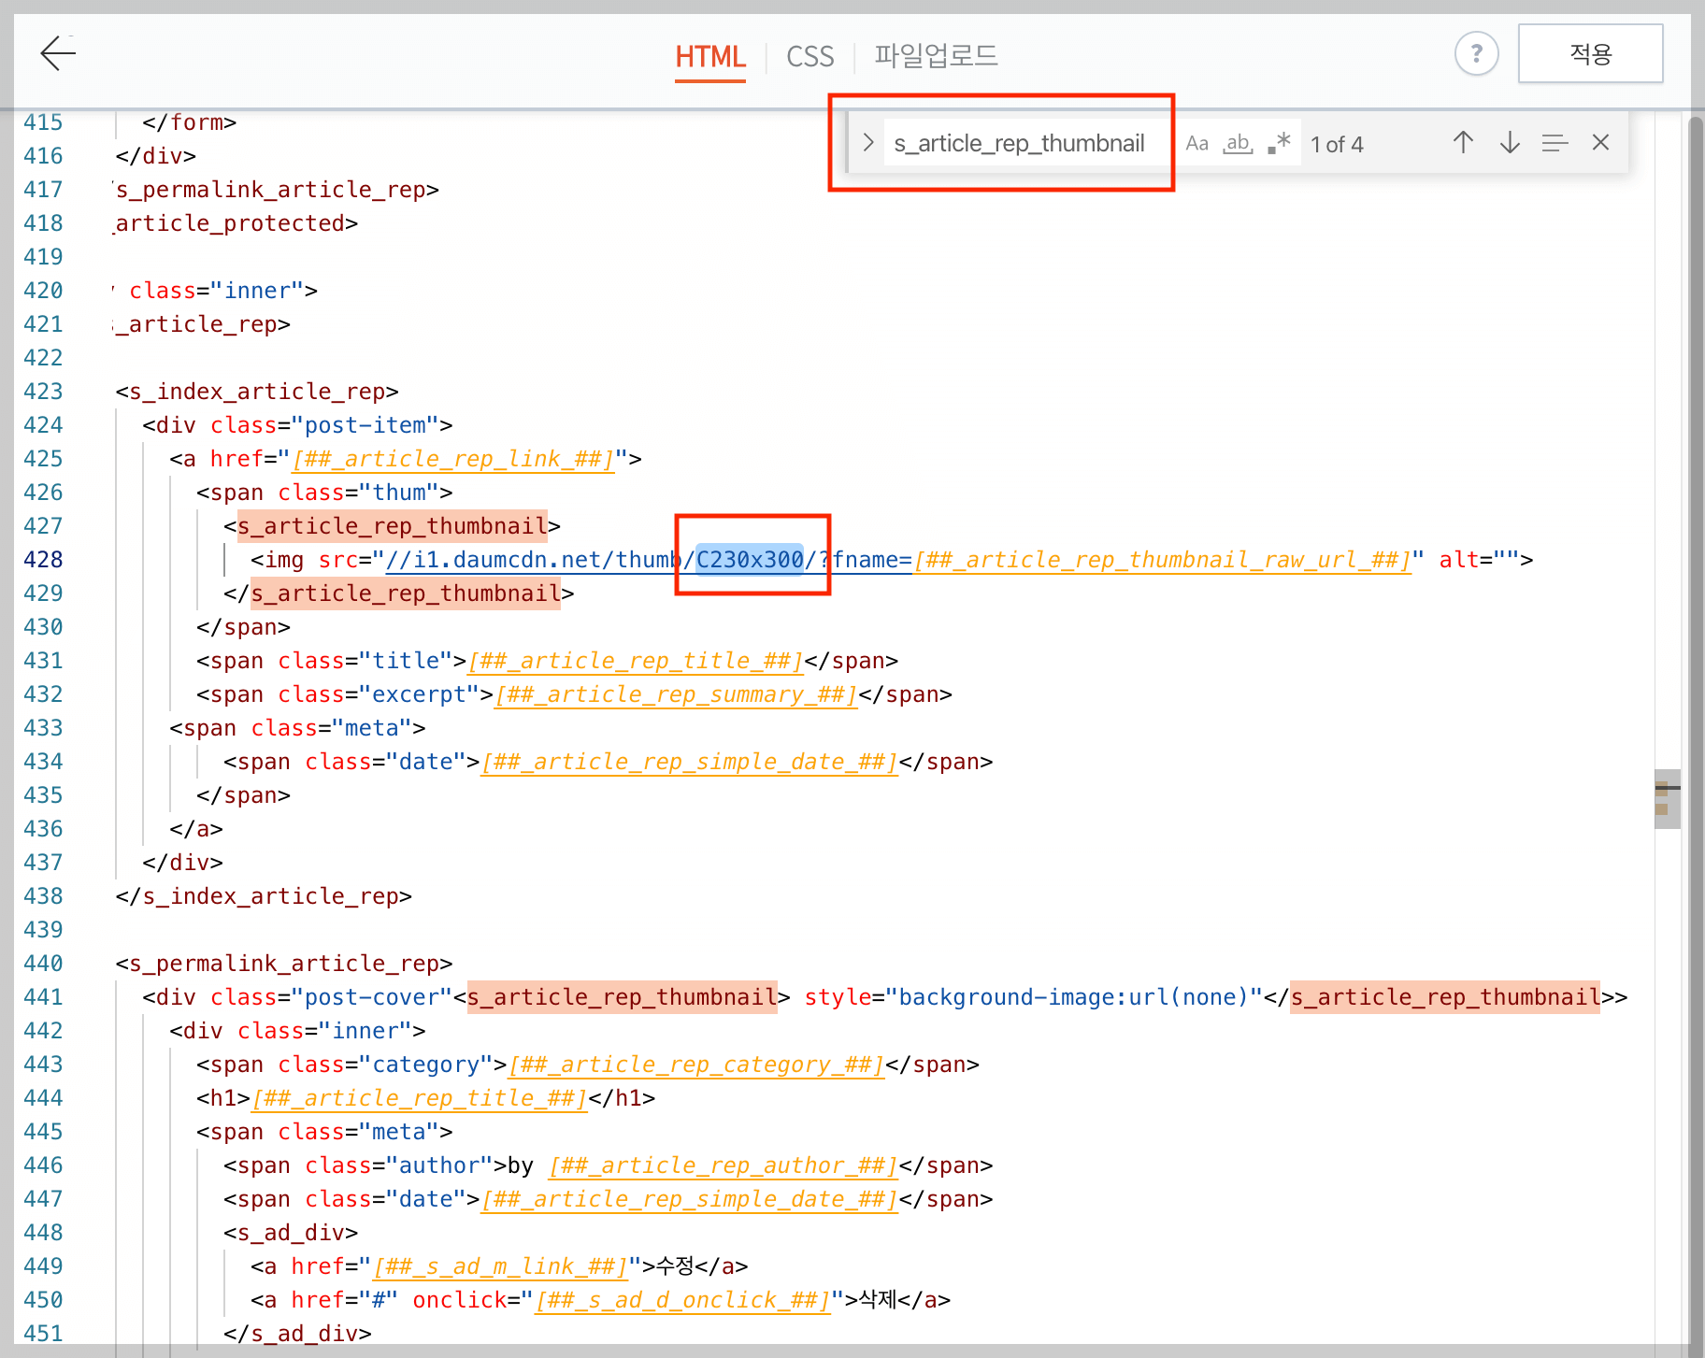The width and height of the screenshot is (1705, 1358).
Task: Click the s_permalink_article_rep tag on line 440
Action: pyautogui.click(x=284, y=964)
